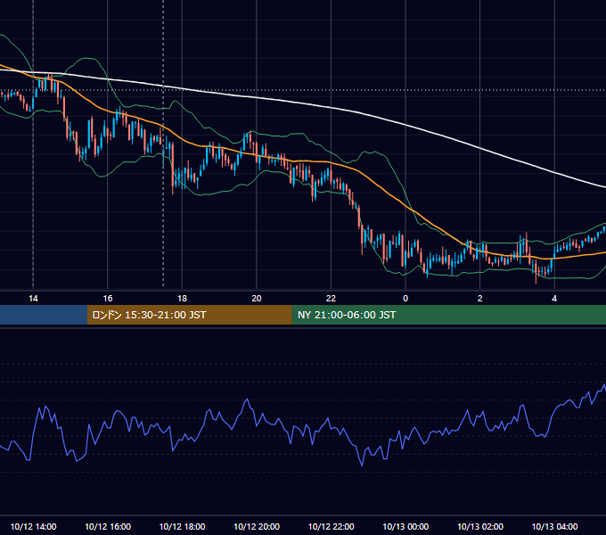Click the 18 hour label on price chart axis
The image size is (606, 535).
(182, 299)
